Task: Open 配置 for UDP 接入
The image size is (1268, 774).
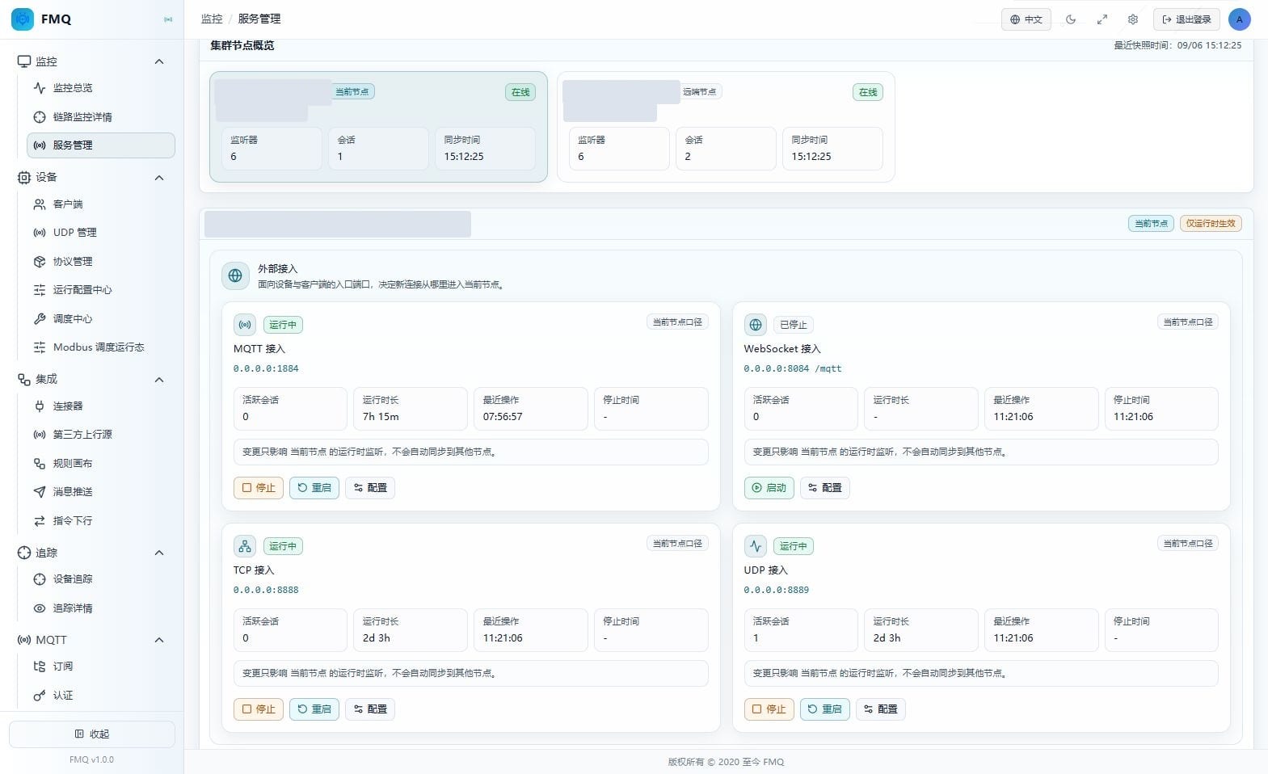Action: (880, 709)
